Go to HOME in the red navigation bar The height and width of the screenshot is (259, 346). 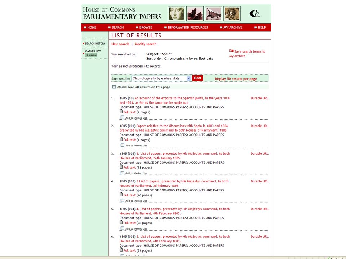tap(92, 28)
